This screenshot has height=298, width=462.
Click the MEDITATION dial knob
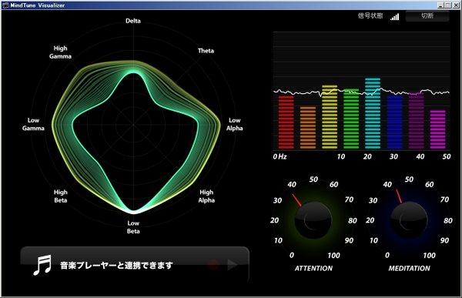(x=409, y=220)
